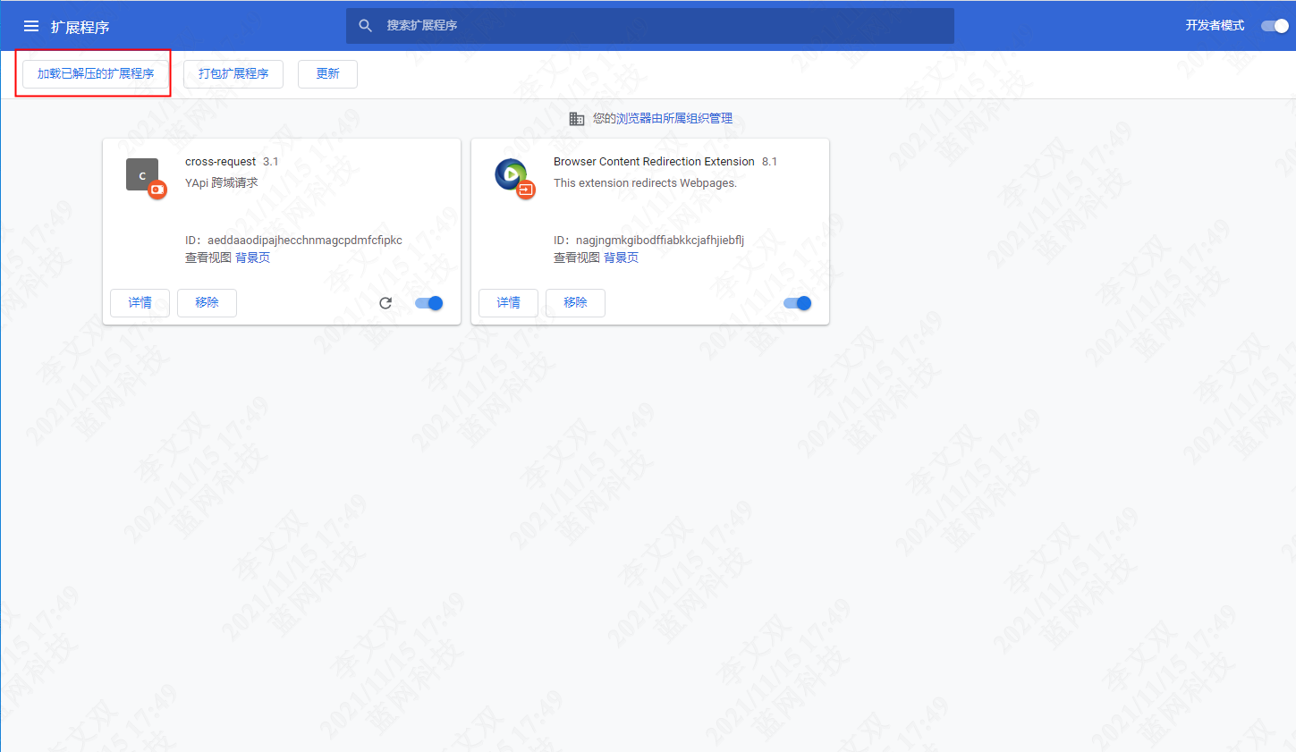This screenshot has height=752, width=1296.
Task: Click the search magnifier icon
Action: click(x=365, y=25)
